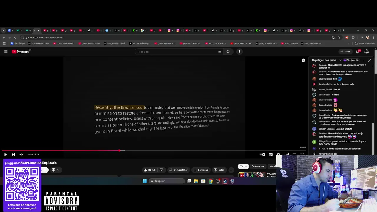Viewport: 377px width, 212px height.
Task: Share the video via Compartilhar
Action: pos(178,170)
